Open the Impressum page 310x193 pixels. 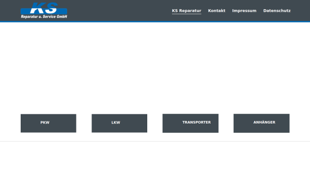tap(244, 11)
